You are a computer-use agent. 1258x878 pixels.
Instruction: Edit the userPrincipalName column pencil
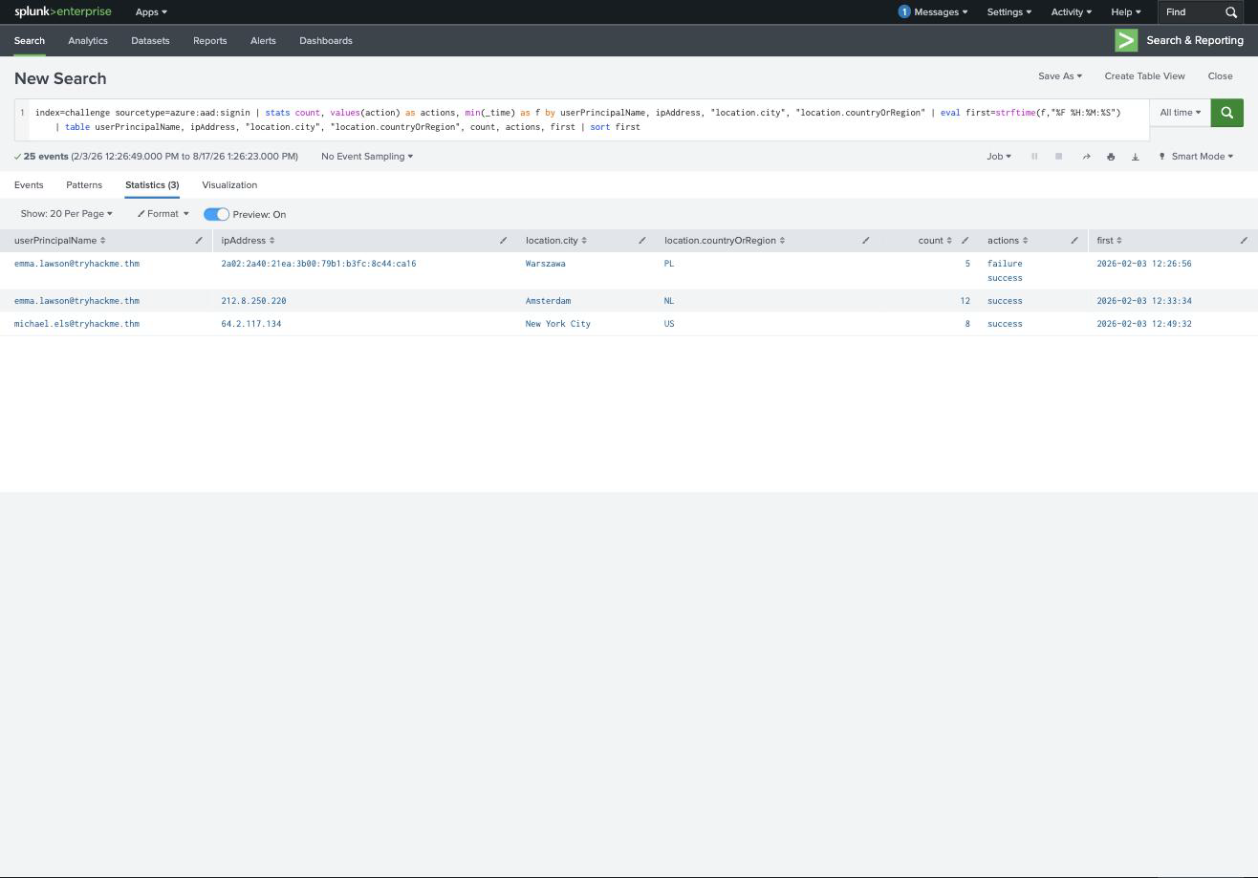pos(199,241)
